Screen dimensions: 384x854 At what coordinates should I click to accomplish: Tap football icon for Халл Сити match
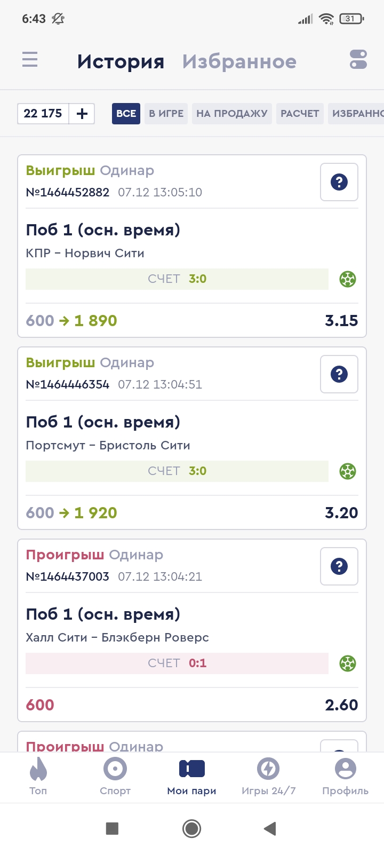coord(348,663)
